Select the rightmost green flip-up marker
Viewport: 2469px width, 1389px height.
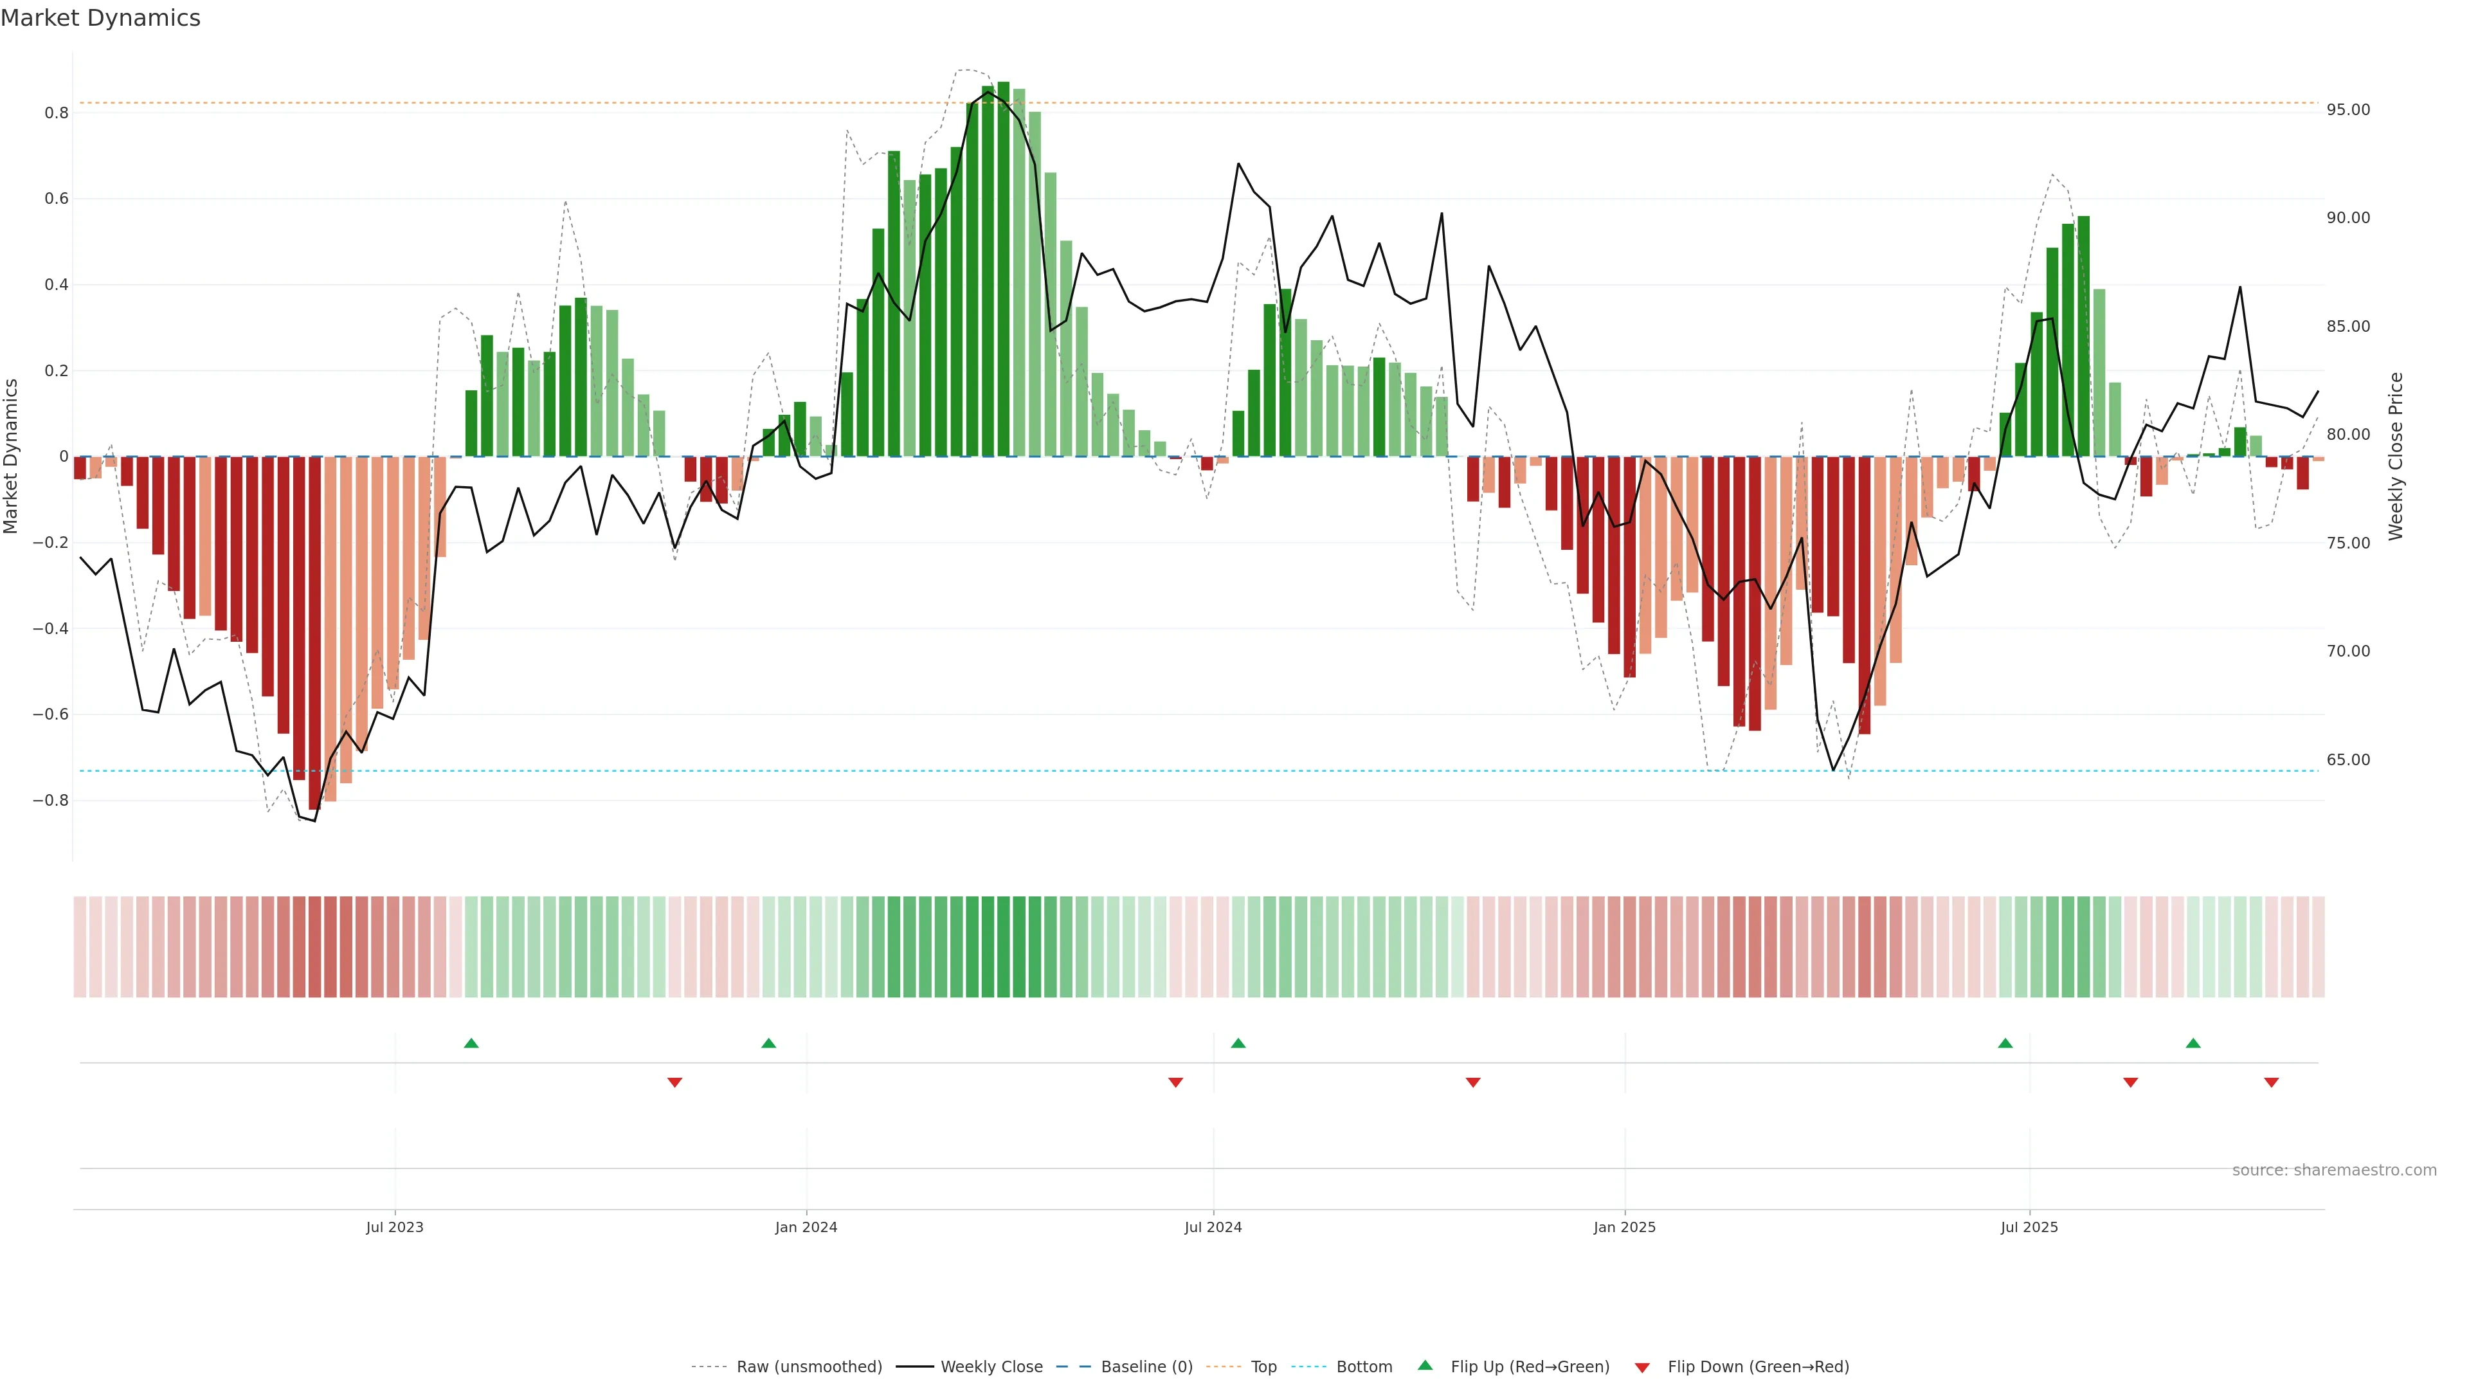pyautogui.click(x=2193, y=1043)
